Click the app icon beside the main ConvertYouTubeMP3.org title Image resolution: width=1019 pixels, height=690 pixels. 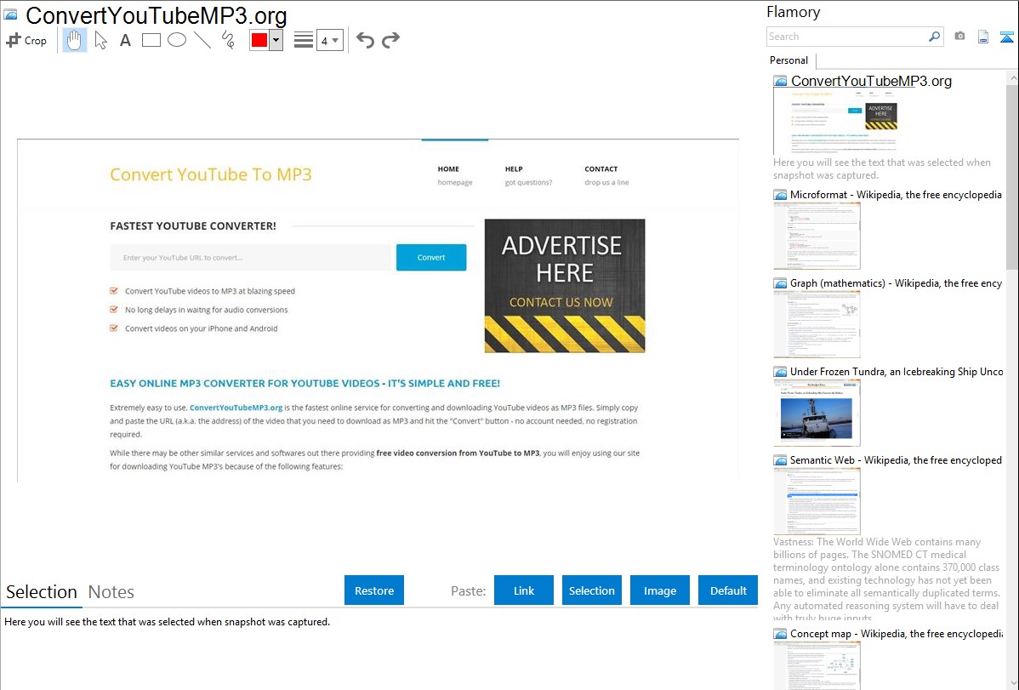(11, 15)
